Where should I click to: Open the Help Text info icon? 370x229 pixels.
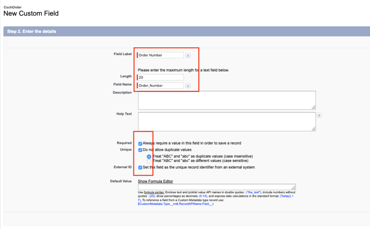319,115
